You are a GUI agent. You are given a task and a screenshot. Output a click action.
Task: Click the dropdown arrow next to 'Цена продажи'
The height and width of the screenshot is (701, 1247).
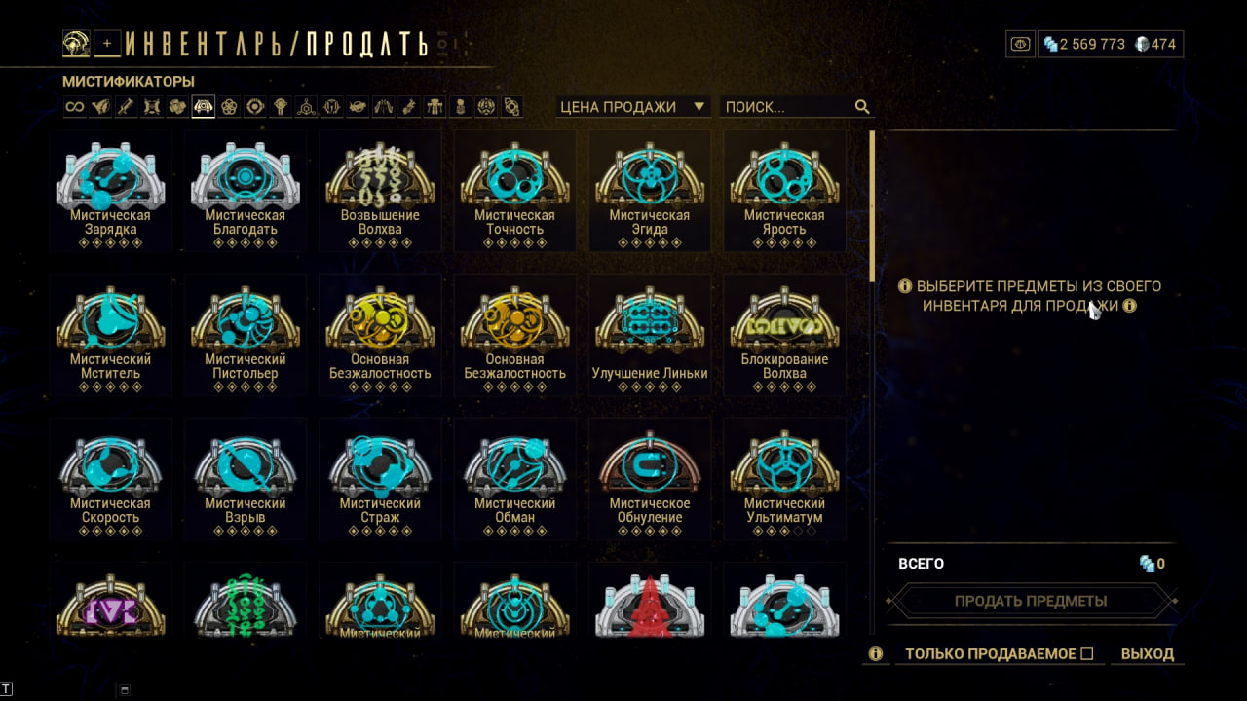point(699,107)
